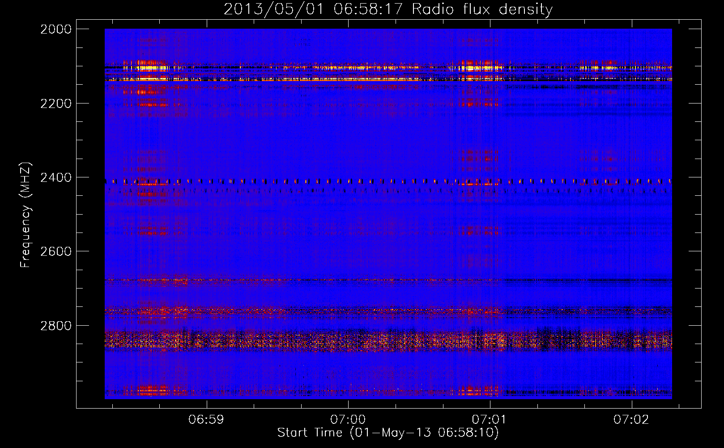
Task: Click the 07:00 time axis label
Action: (x=348, y=420)
